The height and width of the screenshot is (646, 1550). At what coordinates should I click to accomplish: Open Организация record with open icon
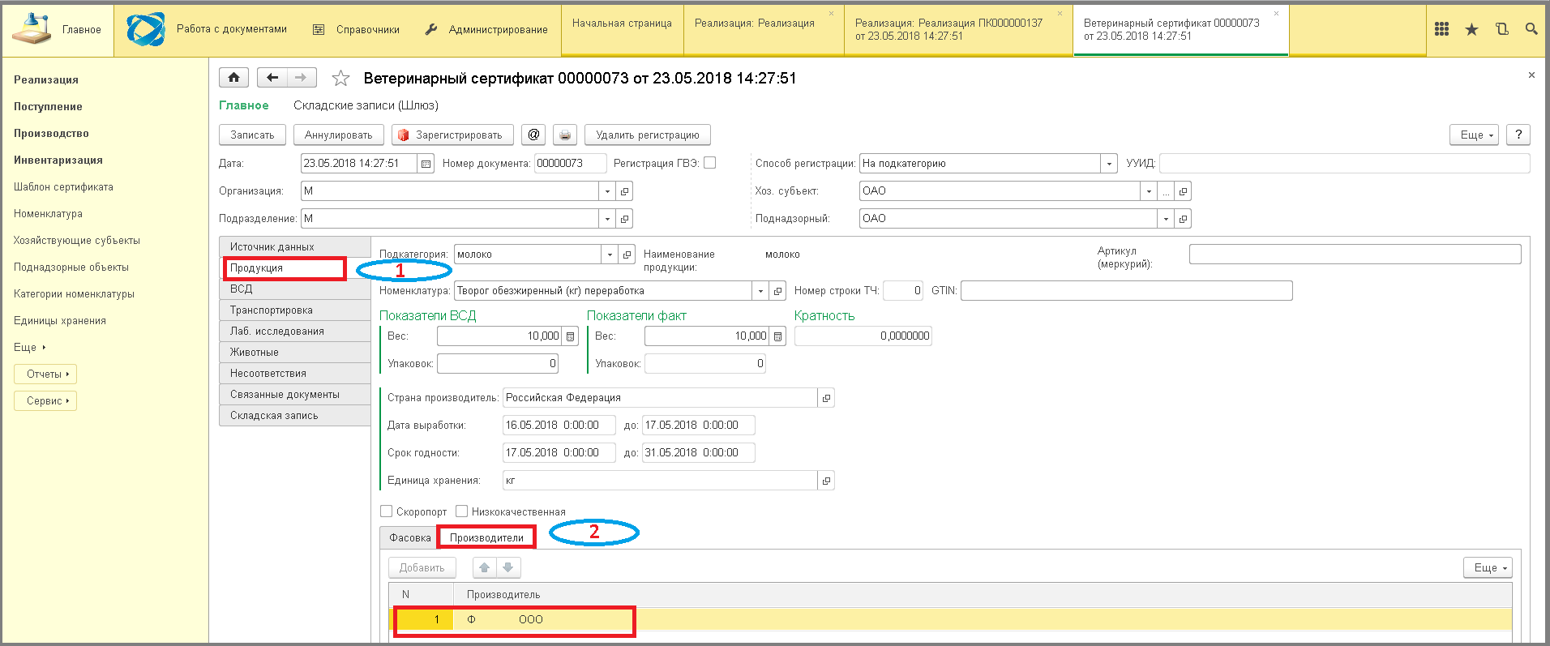point(624,191)
